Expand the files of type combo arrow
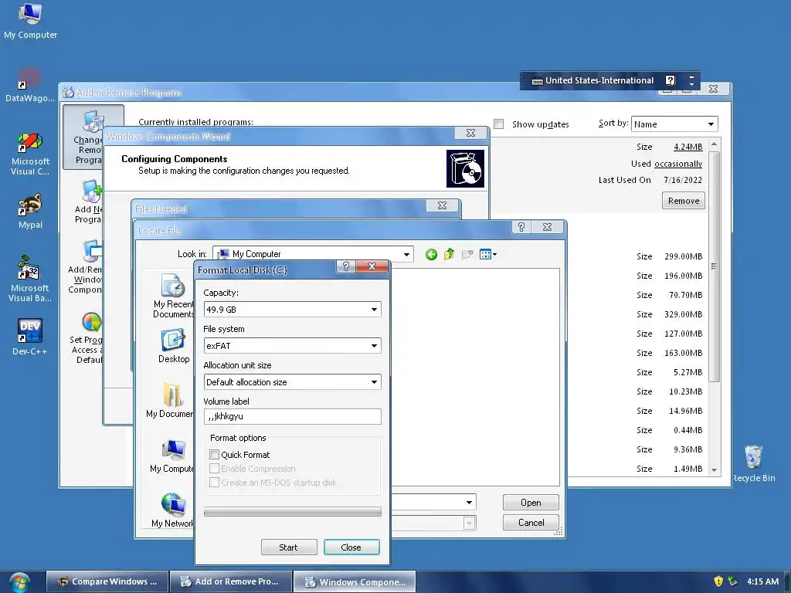Image resolution: width=791 pixels, height=593 pixels. point(469,524)
